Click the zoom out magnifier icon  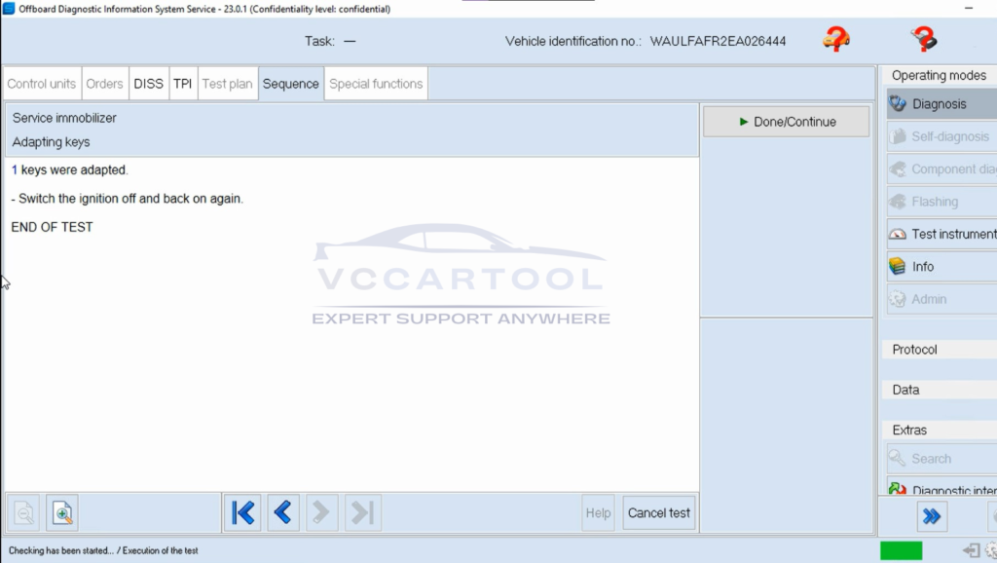tap(23, 512)
